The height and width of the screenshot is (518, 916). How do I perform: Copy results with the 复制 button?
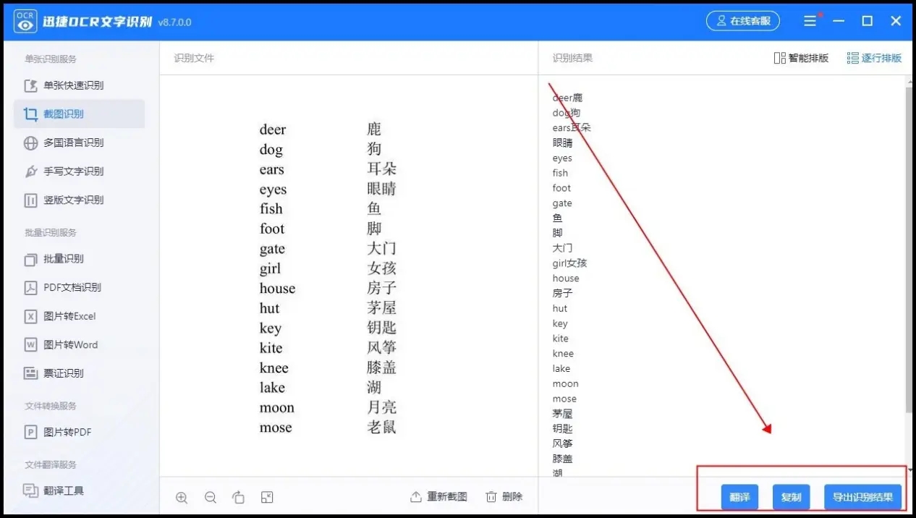pyautogui.click(x=791, y=497)
